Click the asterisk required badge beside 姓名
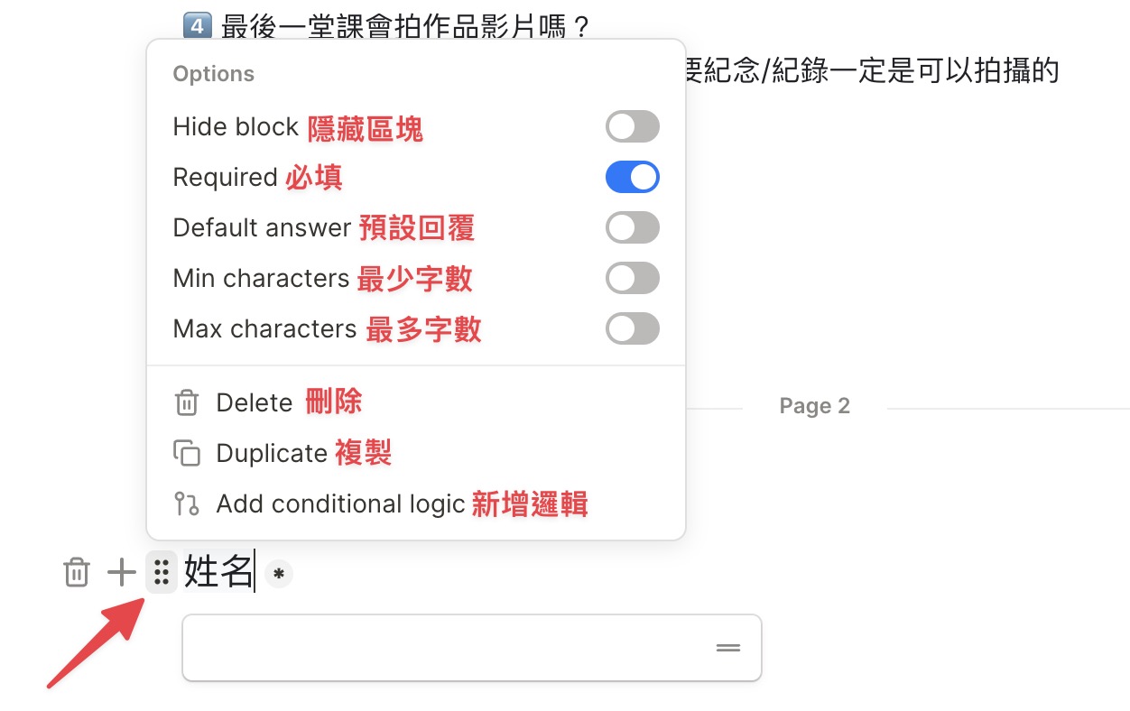The height and width of the screenshot is (711, 1130). 279,573
